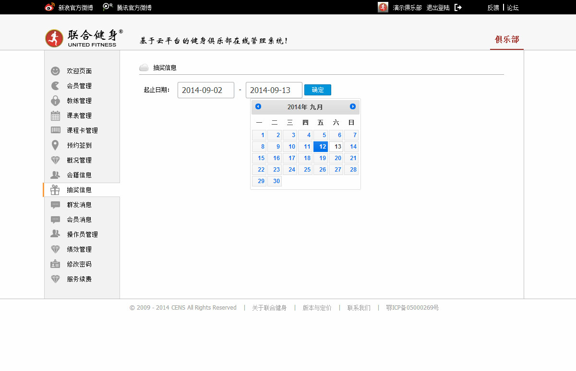576x371 pixels.
Task: Click the gift box icon for 抽奖信息
Action: 55,190
